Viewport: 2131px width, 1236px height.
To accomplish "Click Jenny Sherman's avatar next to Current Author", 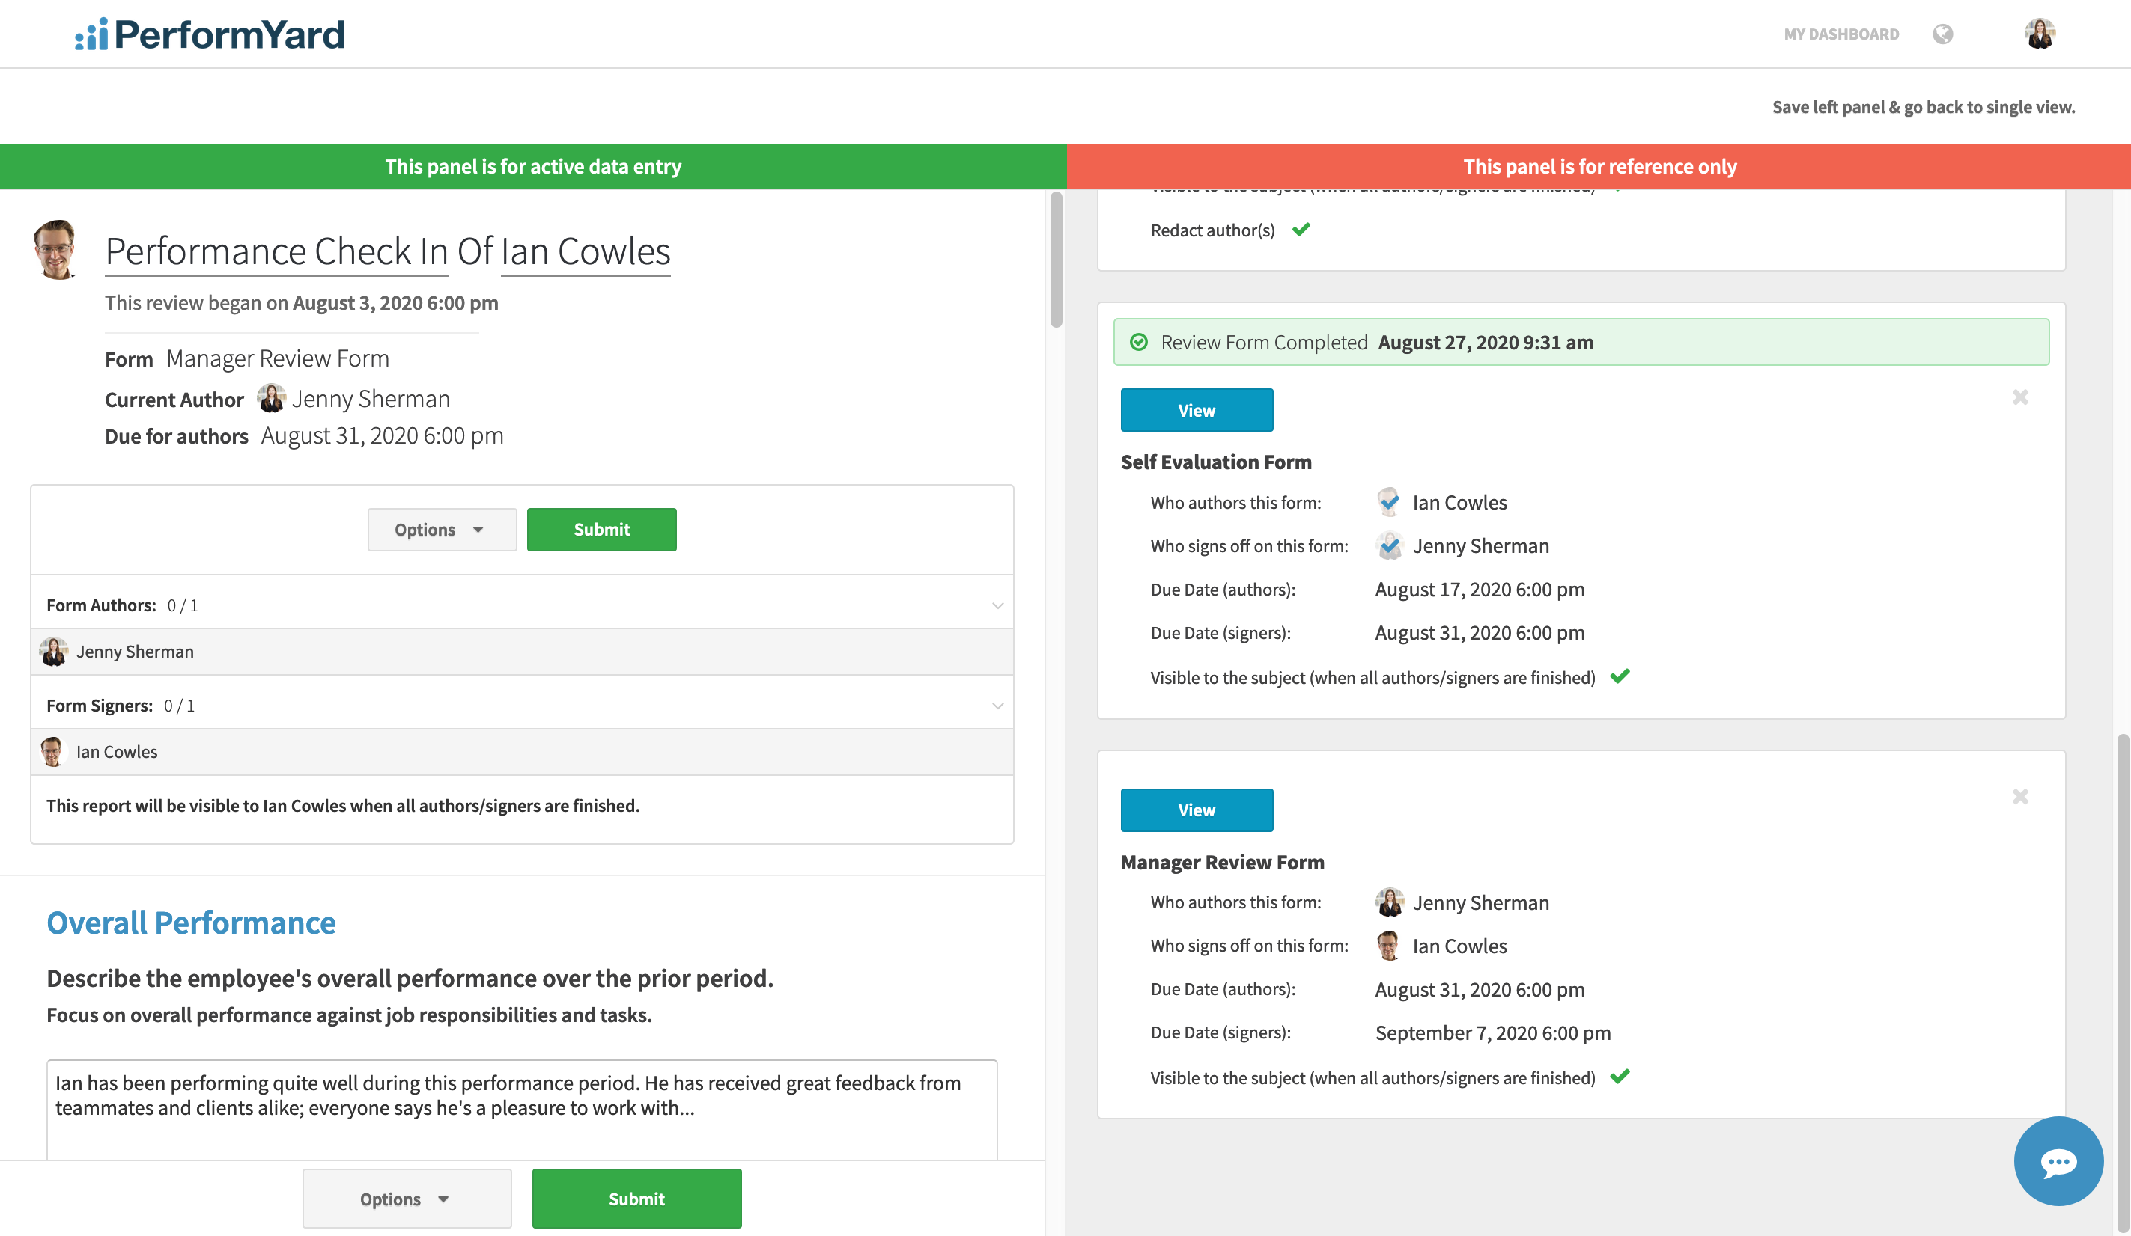I will coord(270,398).
